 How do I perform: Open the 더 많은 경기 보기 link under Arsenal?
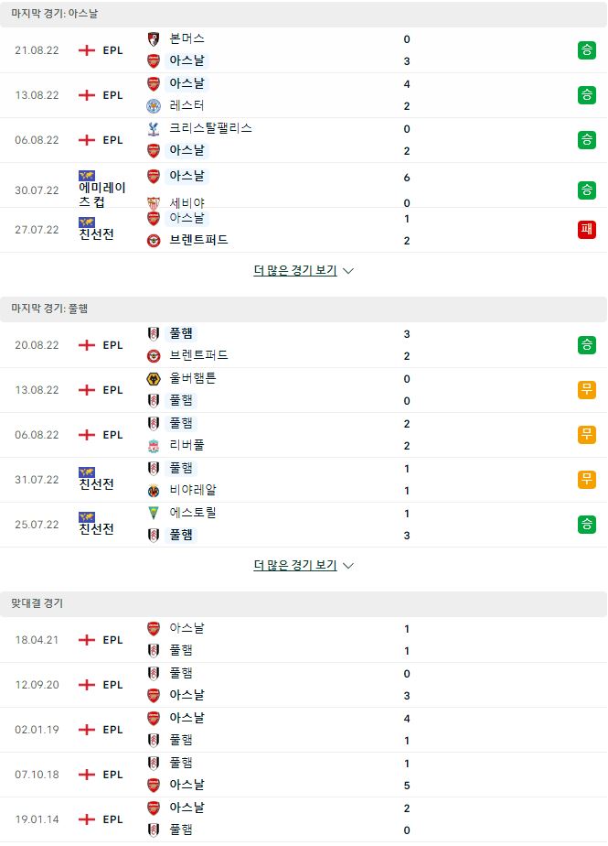tap(295, 270)
